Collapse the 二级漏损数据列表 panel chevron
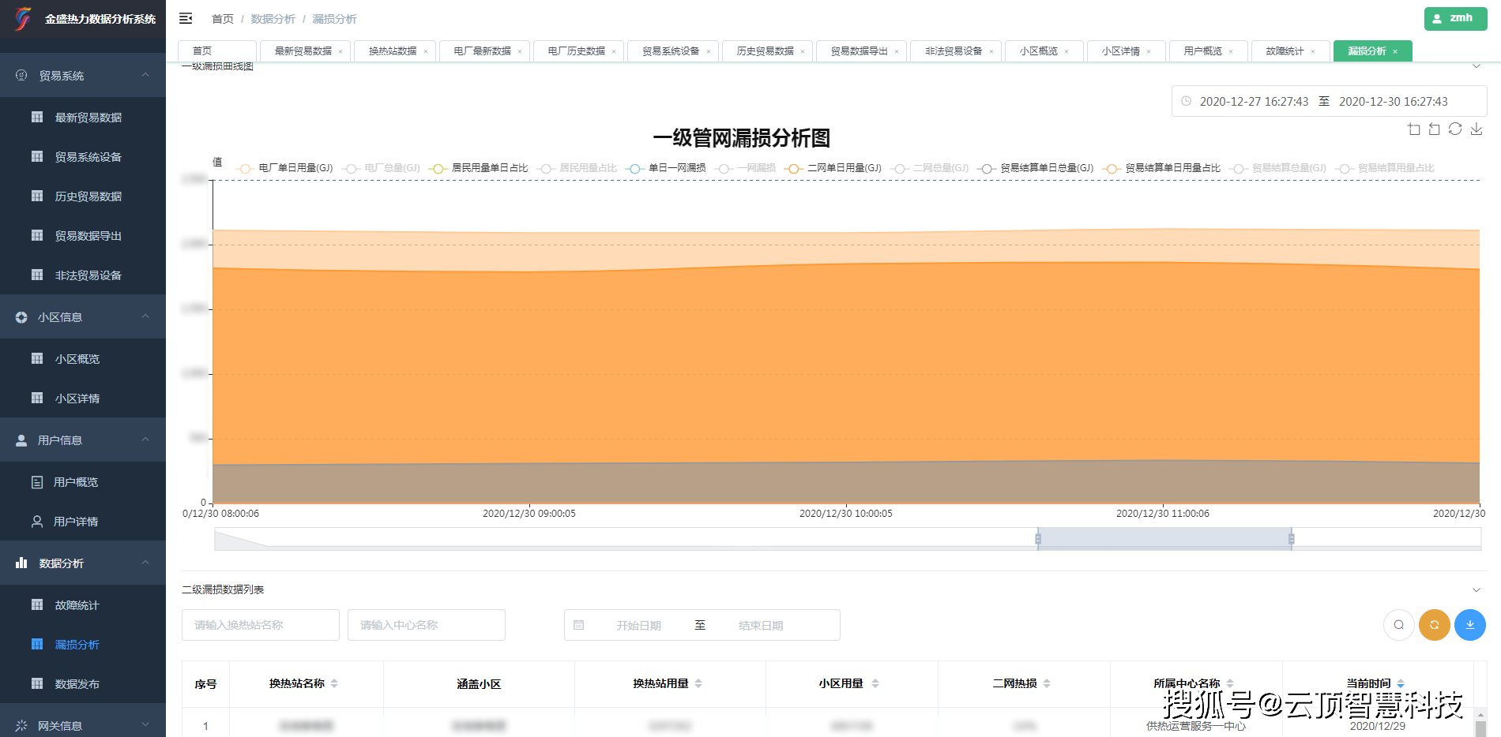Screen dimensions: 1501x737 (x=1477, y=589)
